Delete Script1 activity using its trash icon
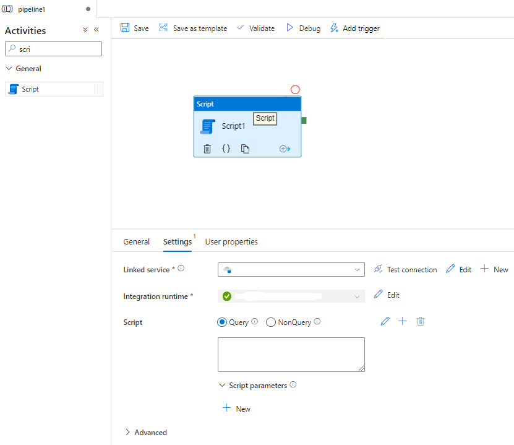Screen dimensions: 514x445 click(207, 149)
